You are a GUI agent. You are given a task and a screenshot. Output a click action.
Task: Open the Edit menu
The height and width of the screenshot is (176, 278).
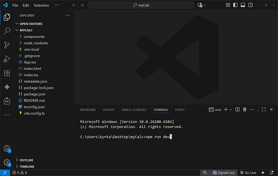point(26,5)
